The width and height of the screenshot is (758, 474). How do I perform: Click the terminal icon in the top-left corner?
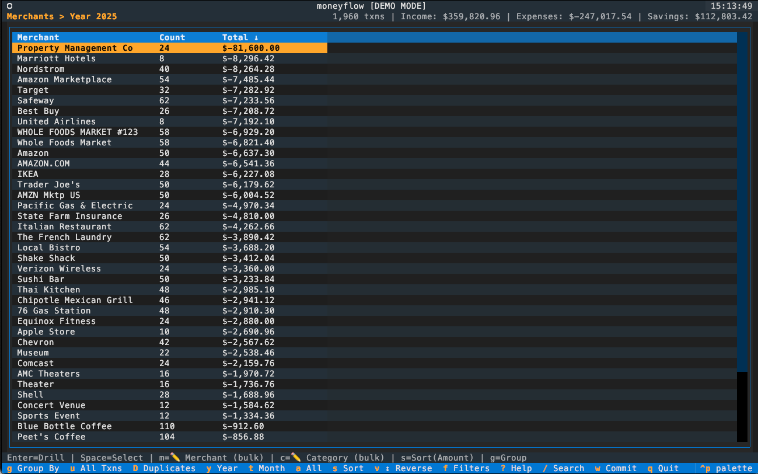10,6
